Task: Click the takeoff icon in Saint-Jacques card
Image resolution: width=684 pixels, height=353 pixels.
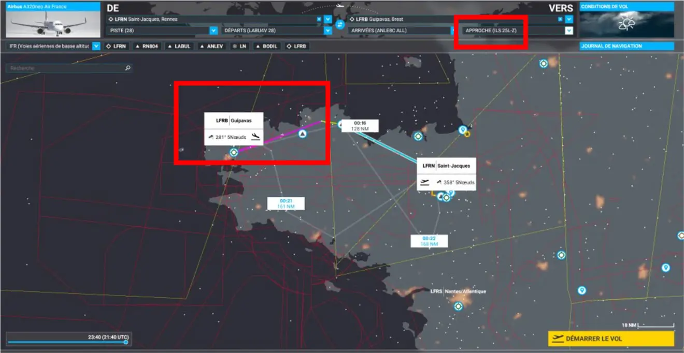Action: (425, 182)
